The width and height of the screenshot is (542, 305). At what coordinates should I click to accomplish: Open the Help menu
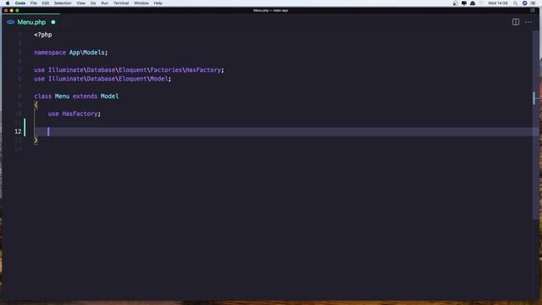[x=158, y=3]
